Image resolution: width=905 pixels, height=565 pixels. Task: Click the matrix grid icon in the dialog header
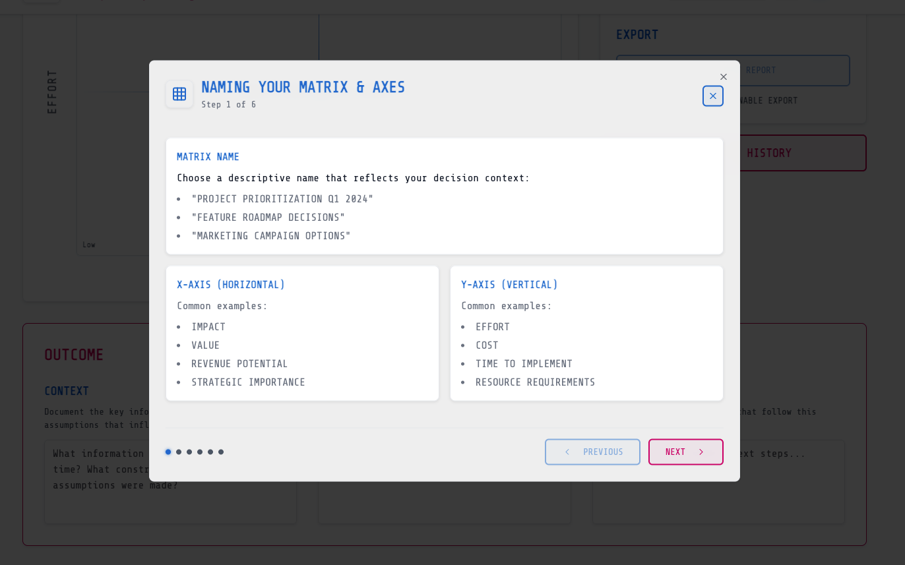179,94
